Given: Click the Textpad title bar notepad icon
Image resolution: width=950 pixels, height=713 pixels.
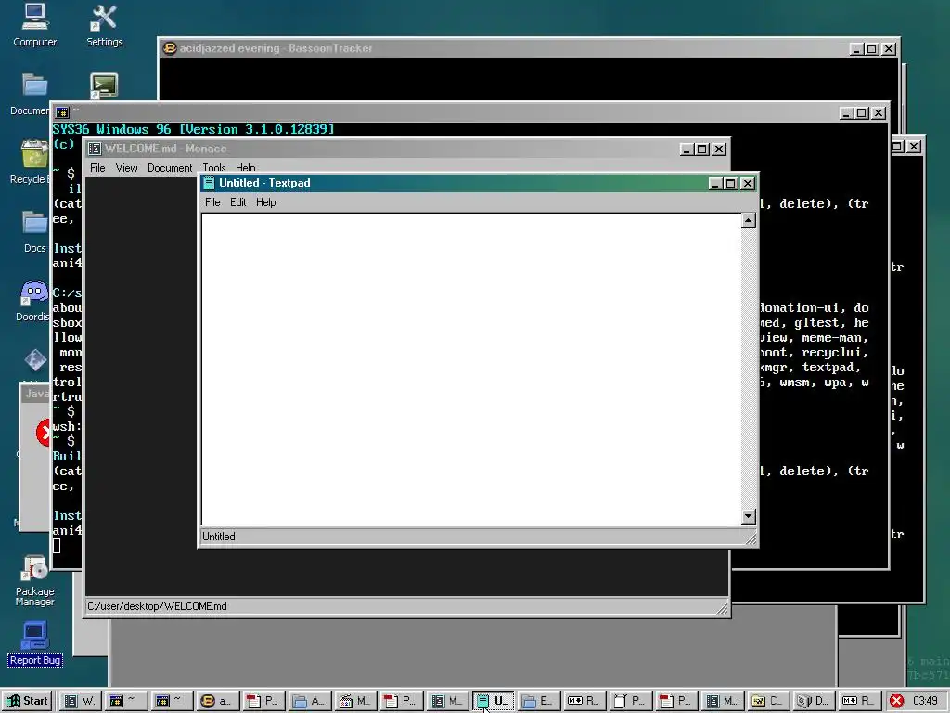Looking at the screenshot, I should (x=209, y=183).
